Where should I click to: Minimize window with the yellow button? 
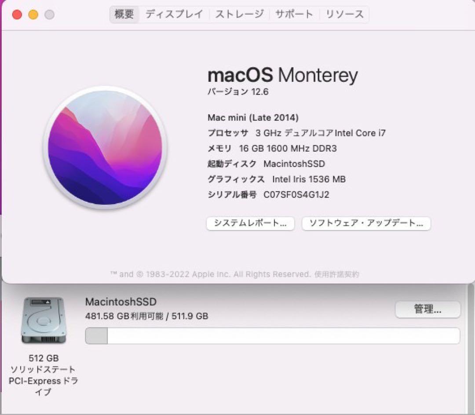33,15
